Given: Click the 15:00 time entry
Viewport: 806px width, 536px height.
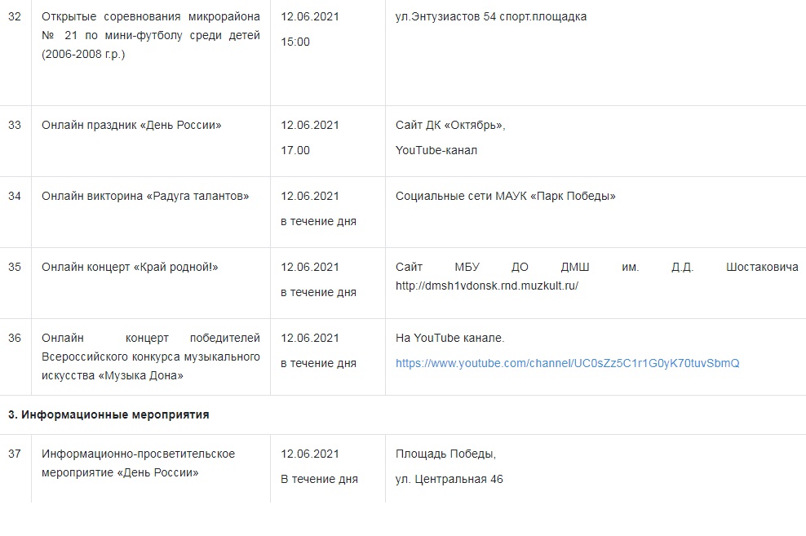Looking at the screenshot, I should (x=295, y=42).
